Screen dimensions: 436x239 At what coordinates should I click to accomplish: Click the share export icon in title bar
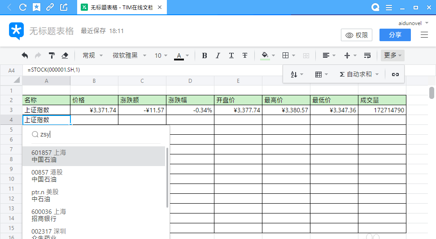pyautogui.click(x=64, y=7)
